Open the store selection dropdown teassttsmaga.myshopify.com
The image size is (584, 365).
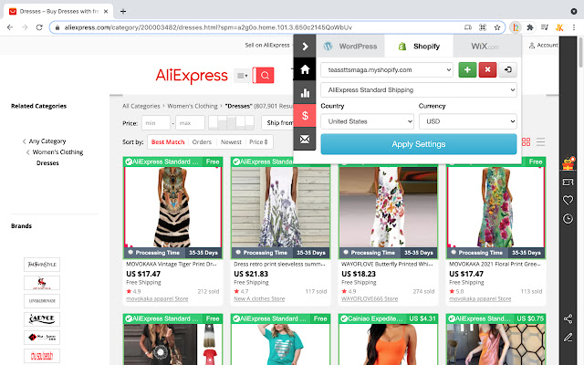click(387, 69)
